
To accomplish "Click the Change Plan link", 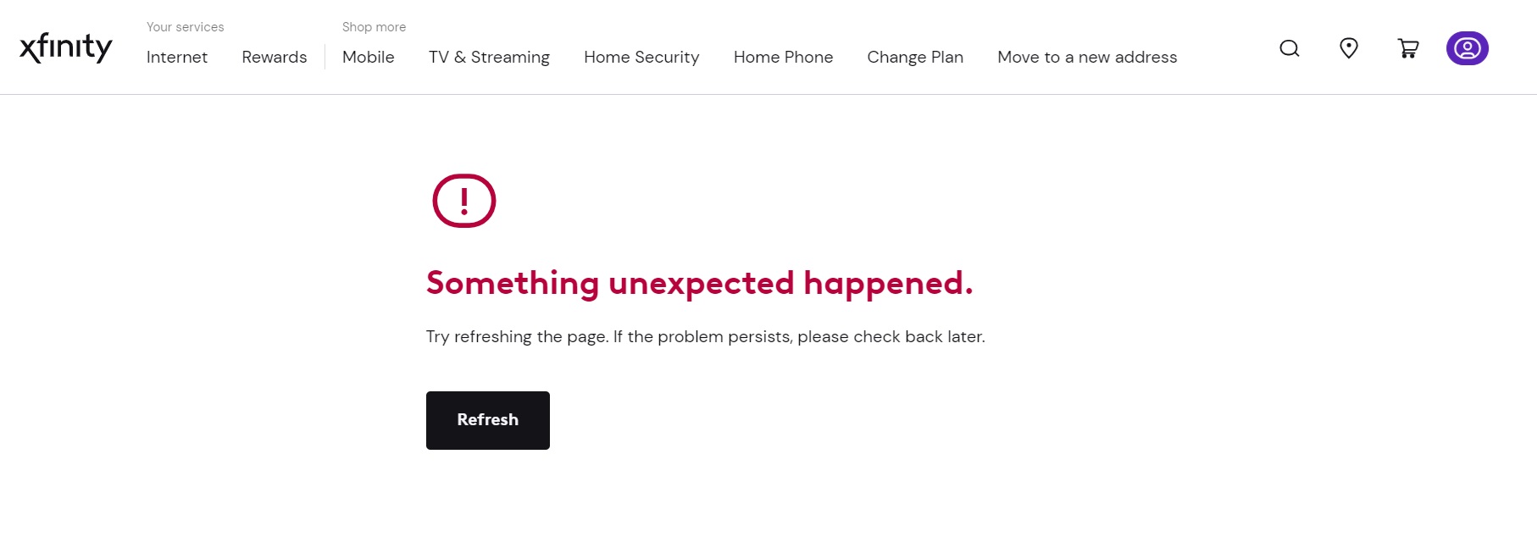I will [915, 57].
